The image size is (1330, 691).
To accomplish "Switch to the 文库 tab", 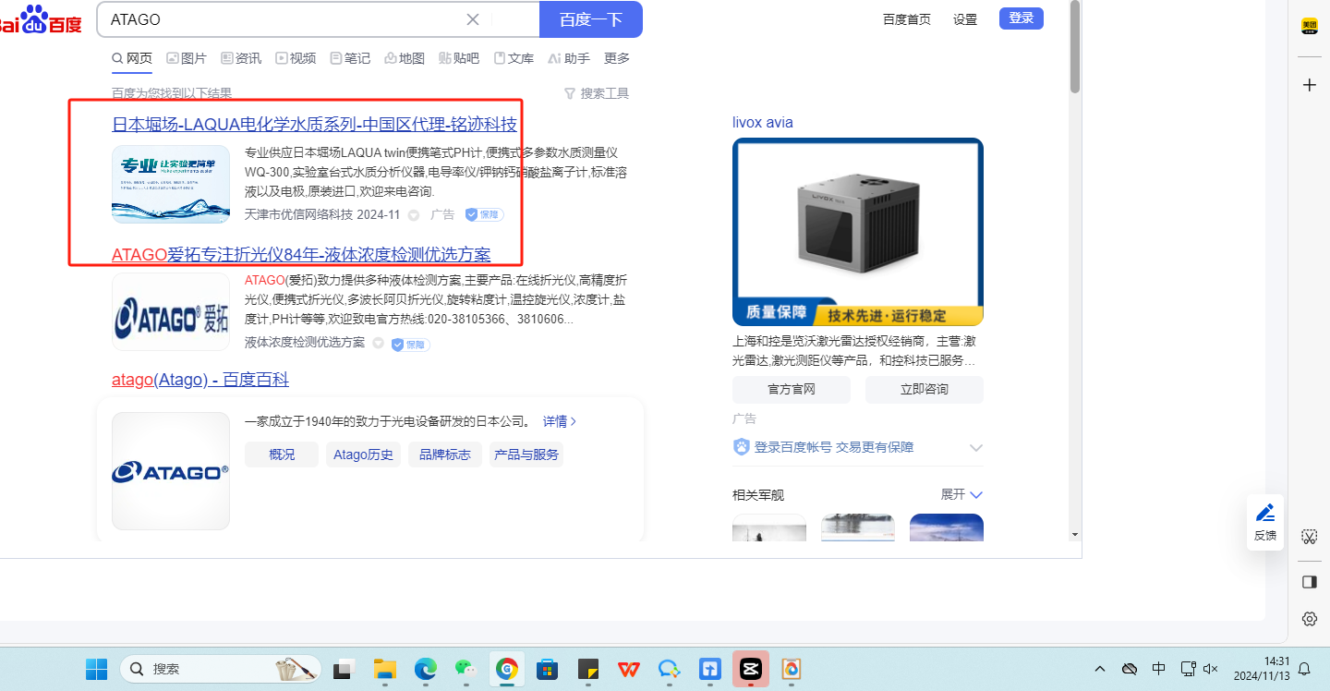I will [514, 58].
